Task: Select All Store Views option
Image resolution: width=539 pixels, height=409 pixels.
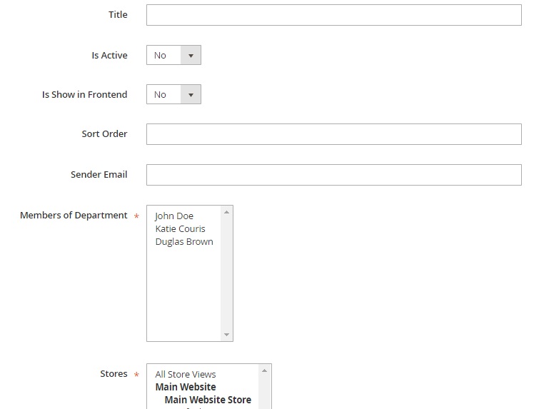Action: (185, 374)
